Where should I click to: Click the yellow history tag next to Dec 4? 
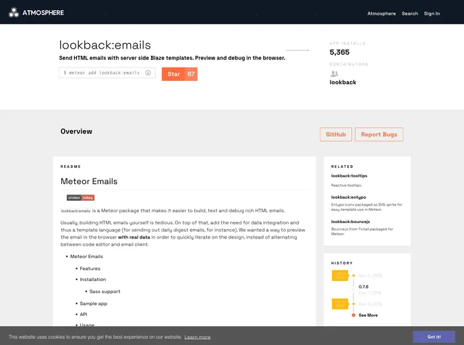(340, 304)
